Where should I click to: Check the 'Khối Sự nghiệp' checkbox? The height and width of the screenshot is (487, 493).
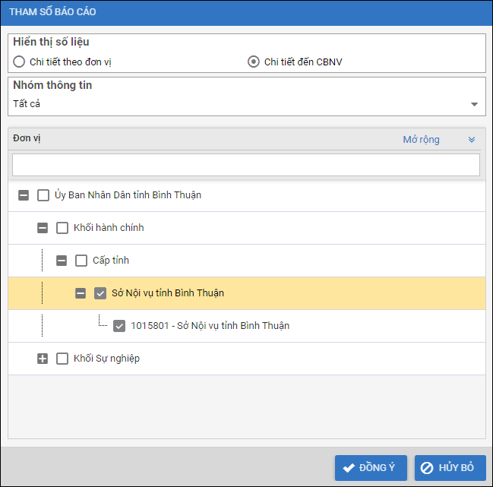tap(62, 359)
